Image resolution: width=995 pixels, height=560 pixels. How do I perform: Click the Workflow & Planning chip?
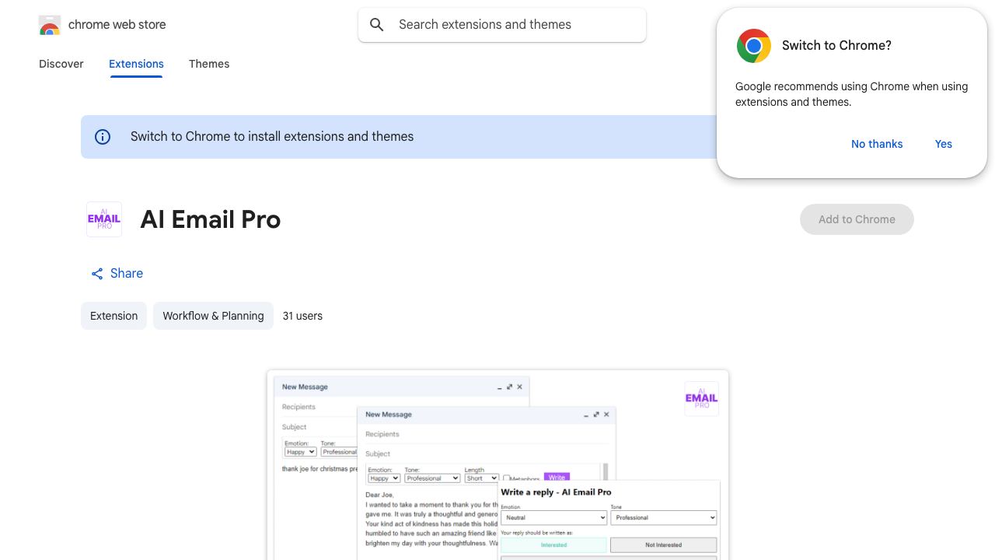pos(213,316)
